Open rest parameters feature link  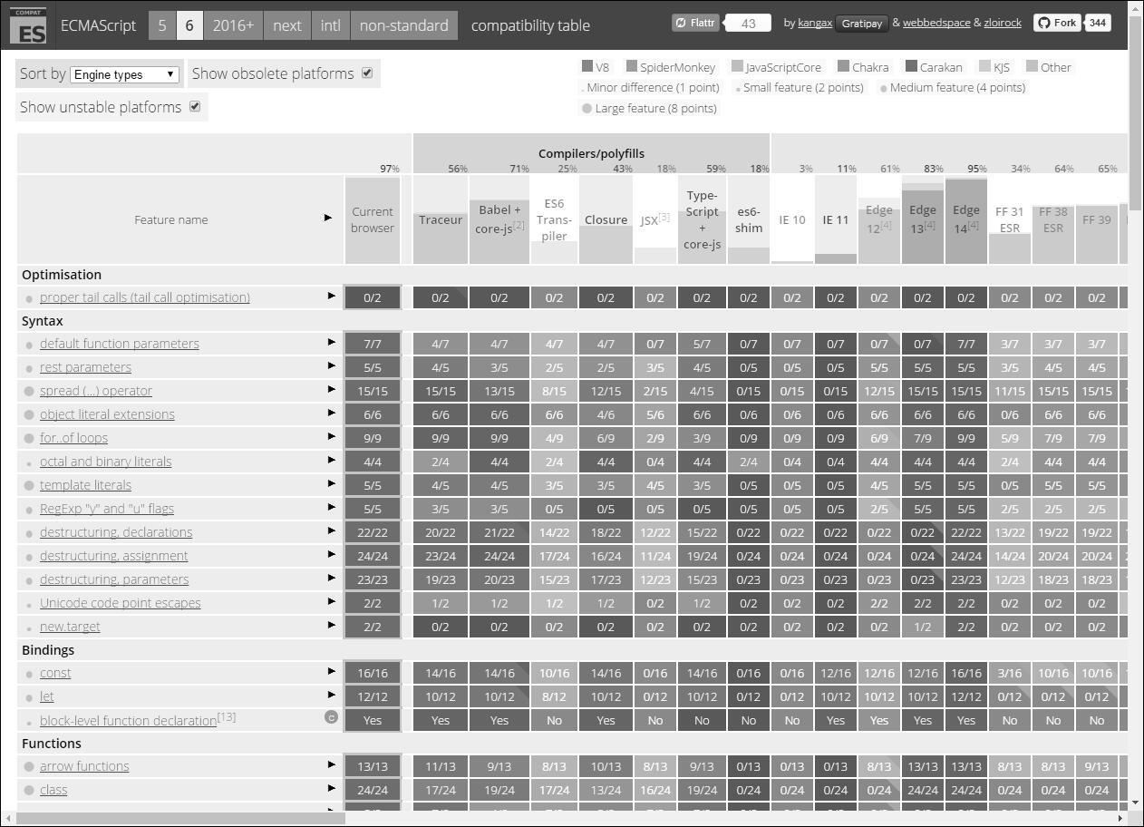85,367
